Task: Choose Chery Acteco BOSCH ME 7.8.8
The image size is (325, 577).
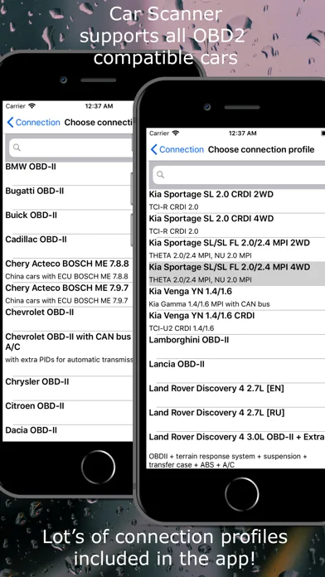Action: [x=68, y=269]
